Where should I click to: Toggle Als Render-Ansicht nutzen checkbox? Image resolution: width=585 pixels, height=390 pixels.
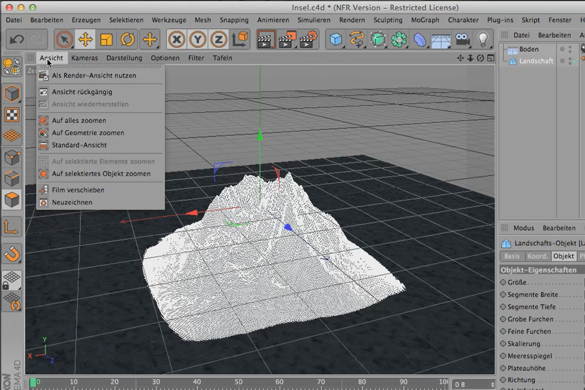pyautogui.click(x=44, y=76)
